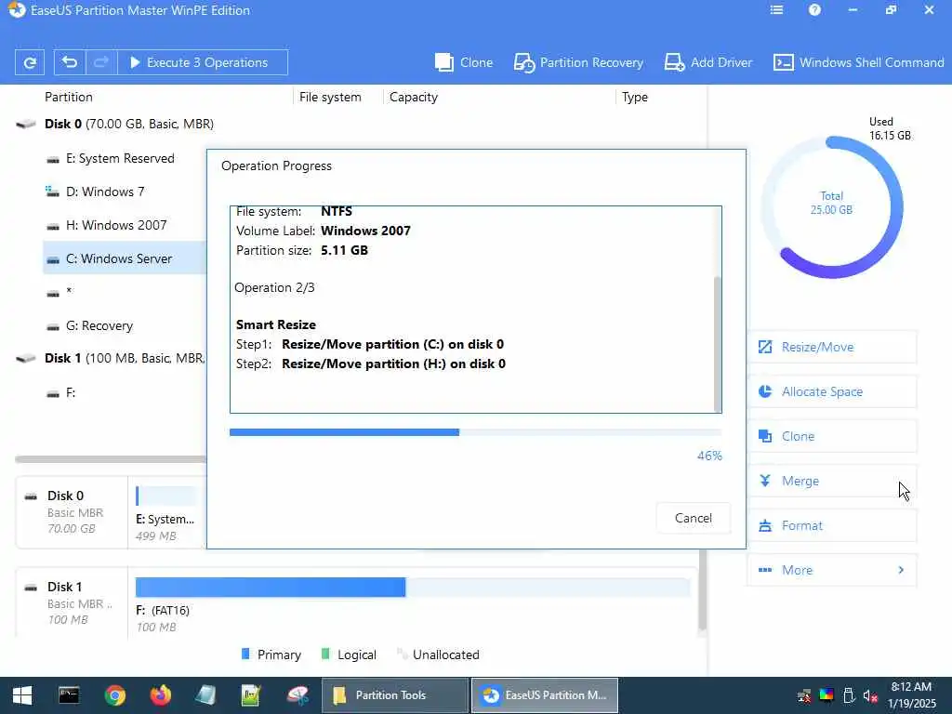
Task: Click the Type column header
Action: 634,97
